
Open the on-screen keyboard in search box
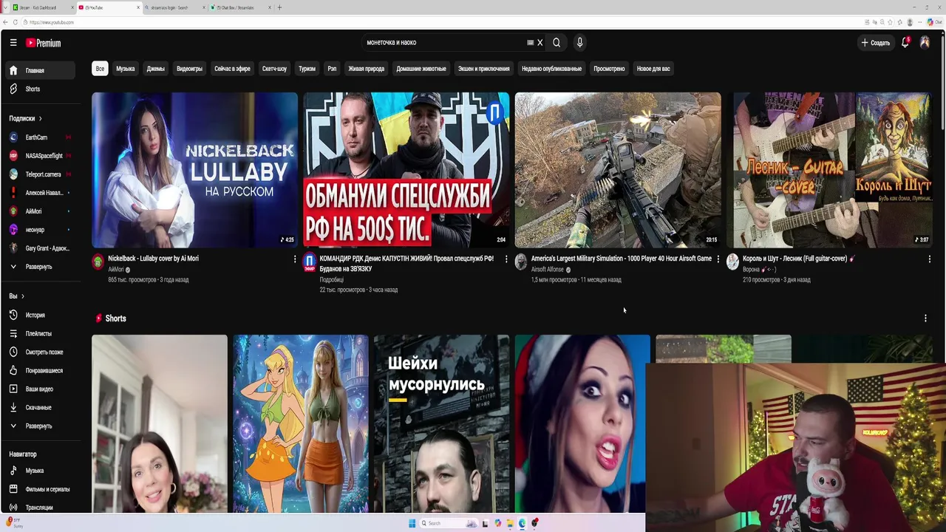tap(530, 43)
